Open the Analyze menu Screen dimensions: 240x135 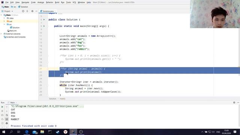[x=41, y=2]
